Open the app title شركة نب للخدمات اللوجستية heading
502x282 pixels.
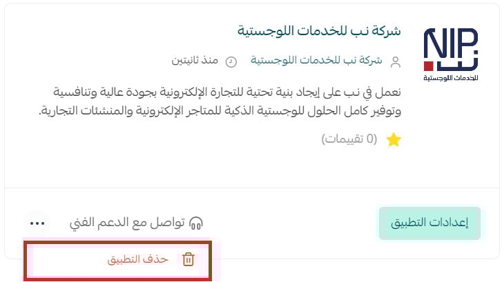(319, 31)
